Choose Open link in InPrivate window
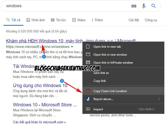This screenshot has width=167, height=127. tap(123, 62)
